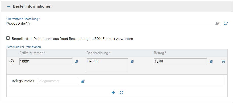Select the Betrag field containing 12,99

pyautogui.click(x=180, y=62)
